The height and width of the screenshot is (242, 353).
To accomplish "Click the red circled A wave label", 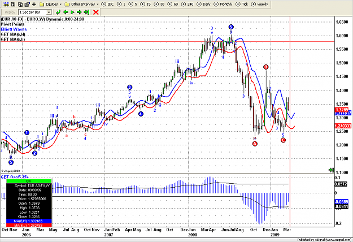I will click(255, 144).
